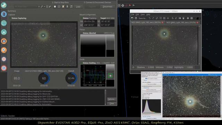Open the Guide module red and blue target icon

(4, 68)
